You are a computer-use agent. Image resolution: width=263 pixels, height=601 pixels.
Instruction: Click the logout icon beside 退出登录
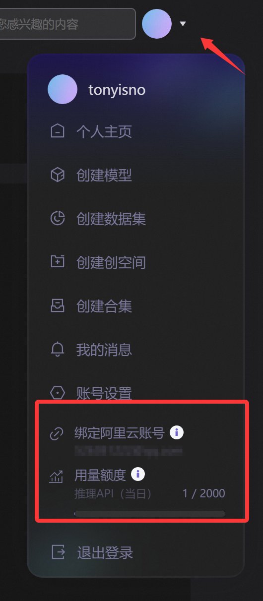(x=58, y=552)
